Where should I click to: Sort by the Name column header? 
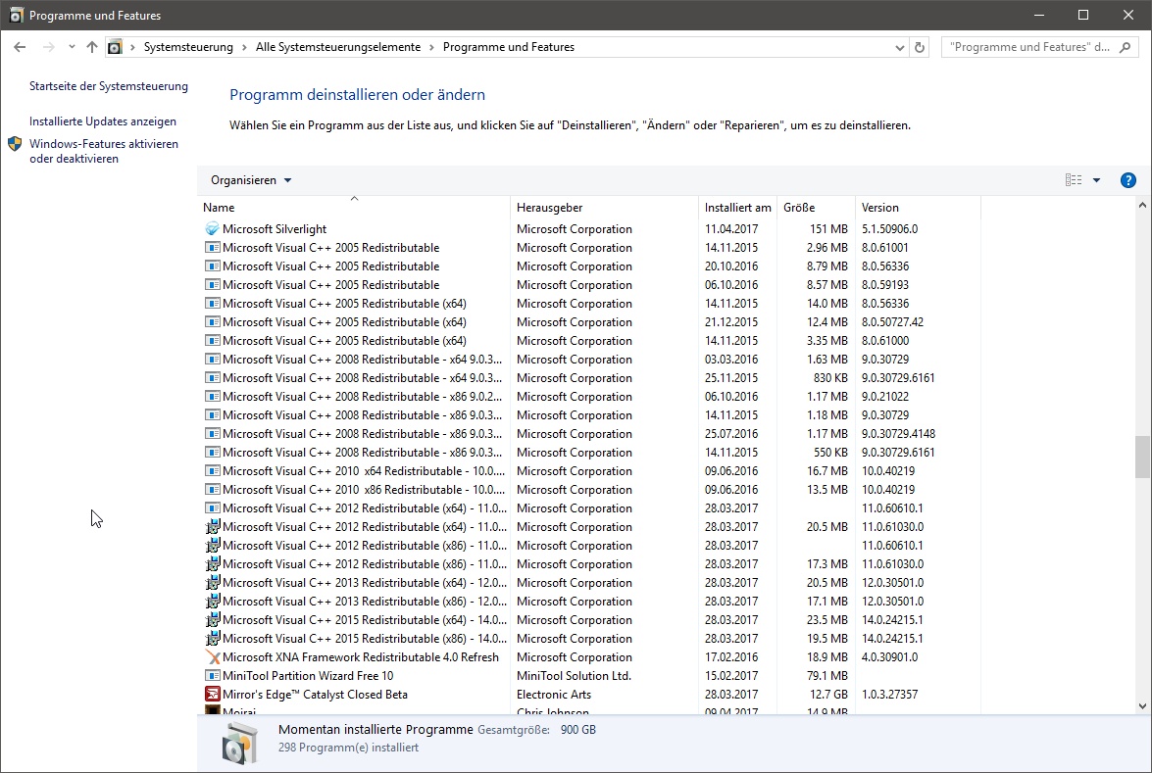[354, 208]
